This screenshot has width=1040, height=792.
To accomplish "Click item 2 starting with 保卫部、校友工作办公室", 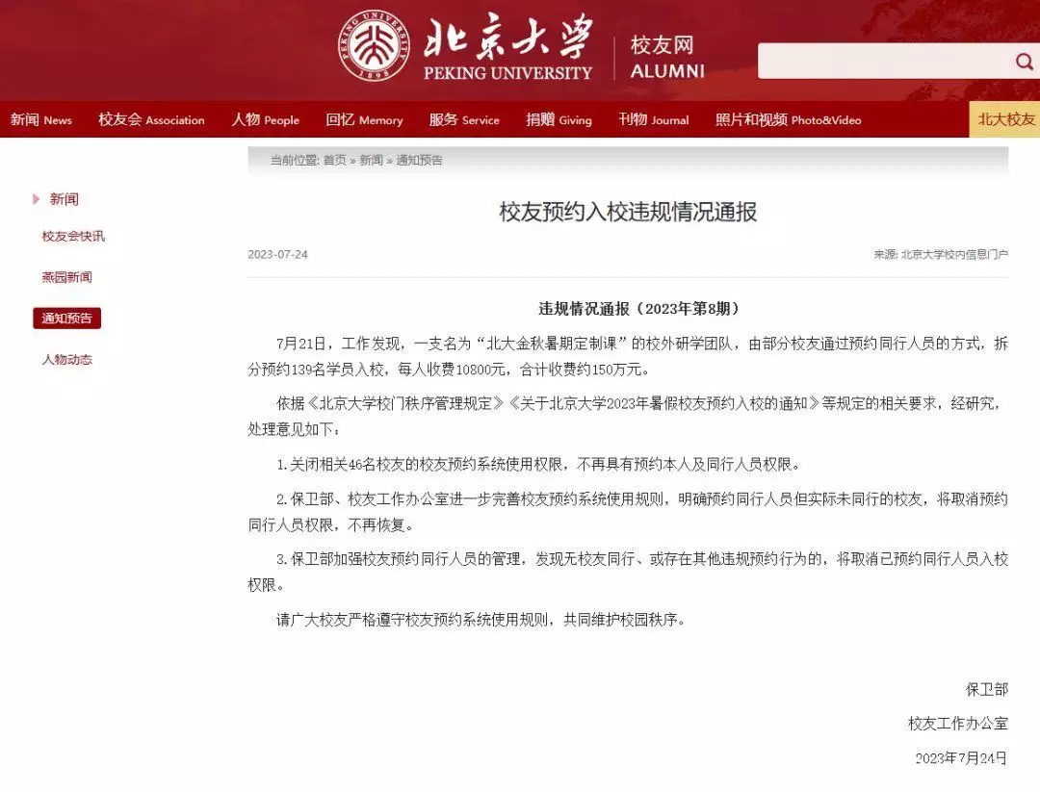I will coord(628,512).
